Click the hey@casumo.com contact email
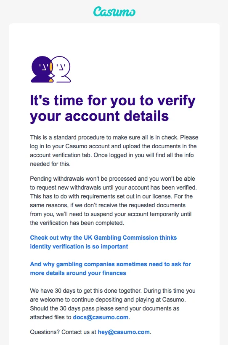228x345 pixels. coord(124,332)
